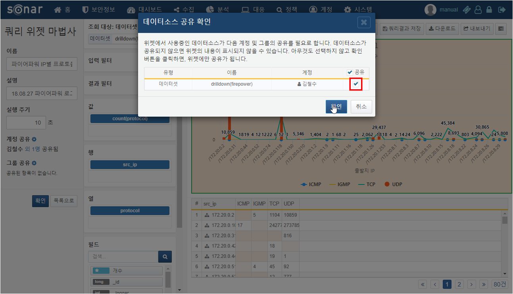The height and width of the screenshot is (294, 513).
Task: Go to the last results page
Action: [x=484, y=284]
